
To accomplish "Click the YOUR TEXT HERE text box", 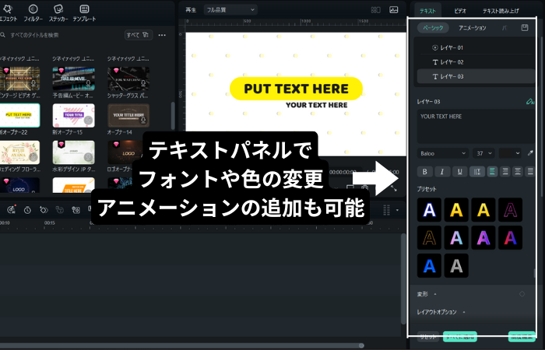I will click(476, 126).
